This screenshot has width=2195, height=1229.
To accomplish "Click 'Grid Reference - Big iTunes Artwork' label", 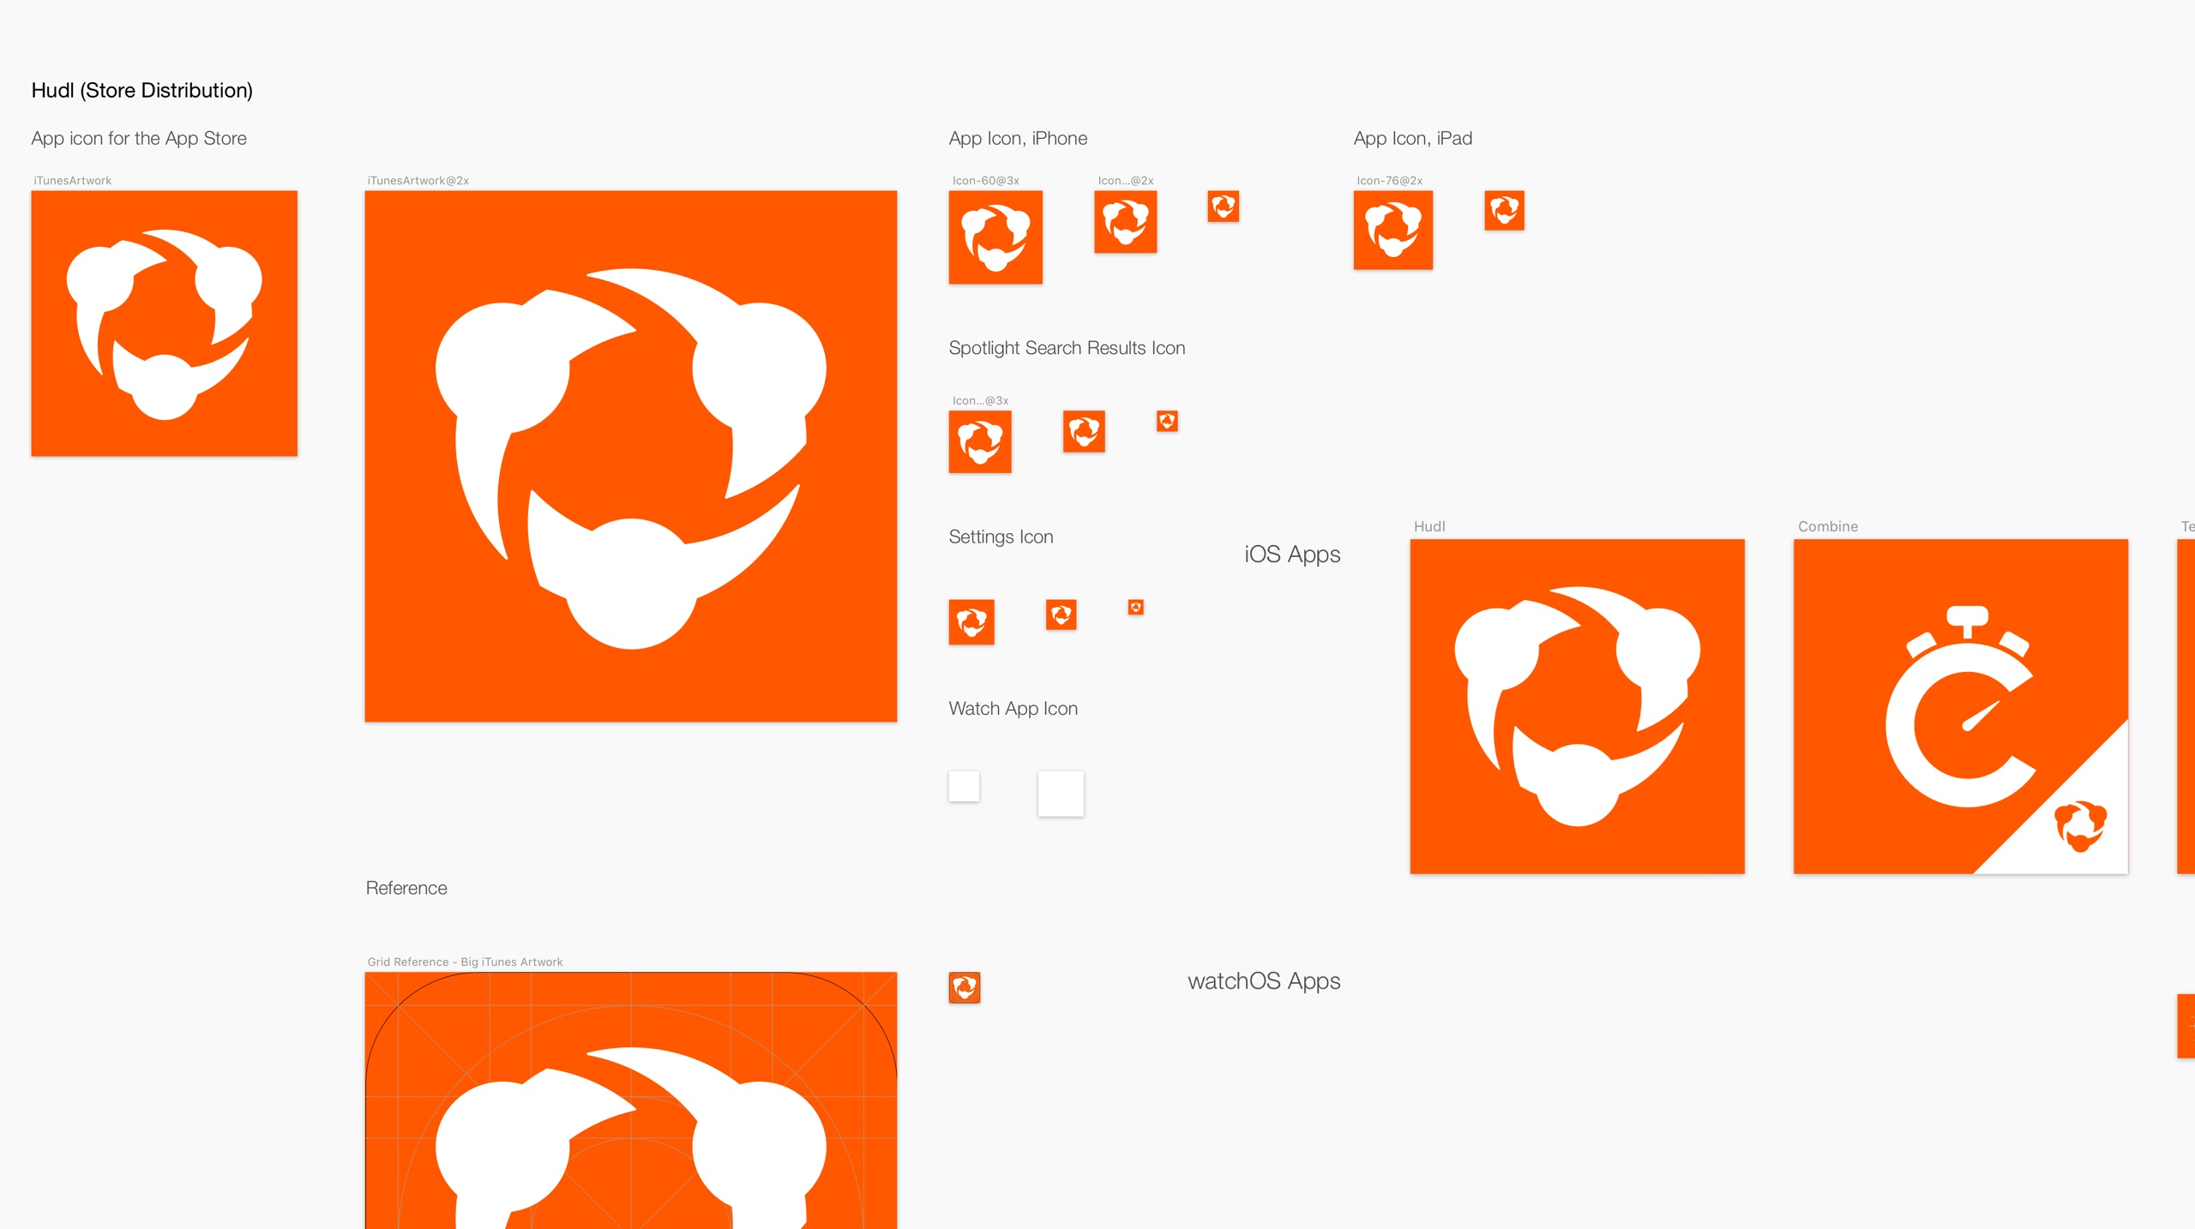I will point(466,962).
